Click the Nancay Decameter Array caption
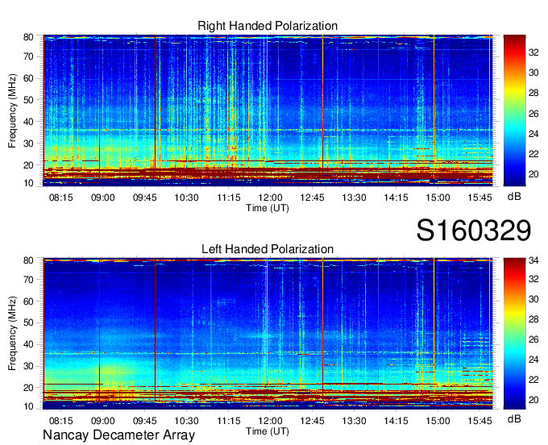This screenshot has height=445, width=548. (x=118, y=435)
